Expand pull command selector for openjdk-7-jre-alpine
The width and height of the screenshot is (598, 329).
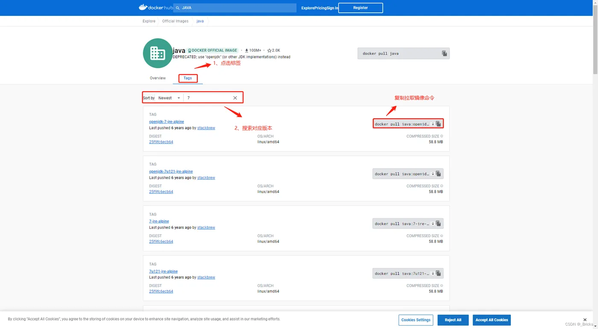click(433, 124)
